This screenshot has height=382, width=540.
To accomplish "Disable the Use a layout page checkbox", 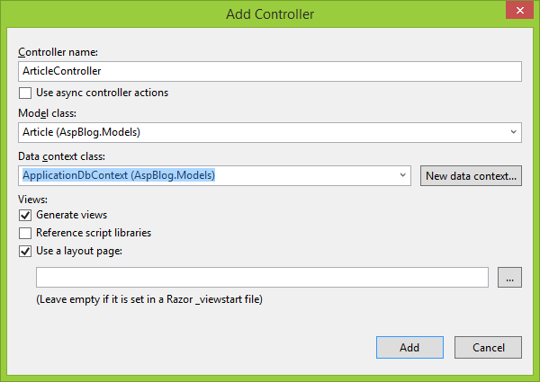I will (x=25, y=251).
